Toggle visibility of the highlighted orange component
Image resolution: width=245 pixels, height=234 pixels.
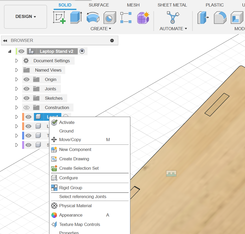(28, 117)
